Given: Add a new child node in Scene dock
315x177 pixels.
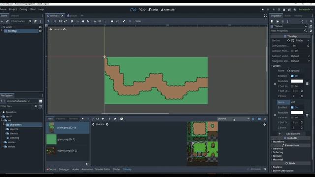Looking at the screenshot, I should click(x=2, y=21).
